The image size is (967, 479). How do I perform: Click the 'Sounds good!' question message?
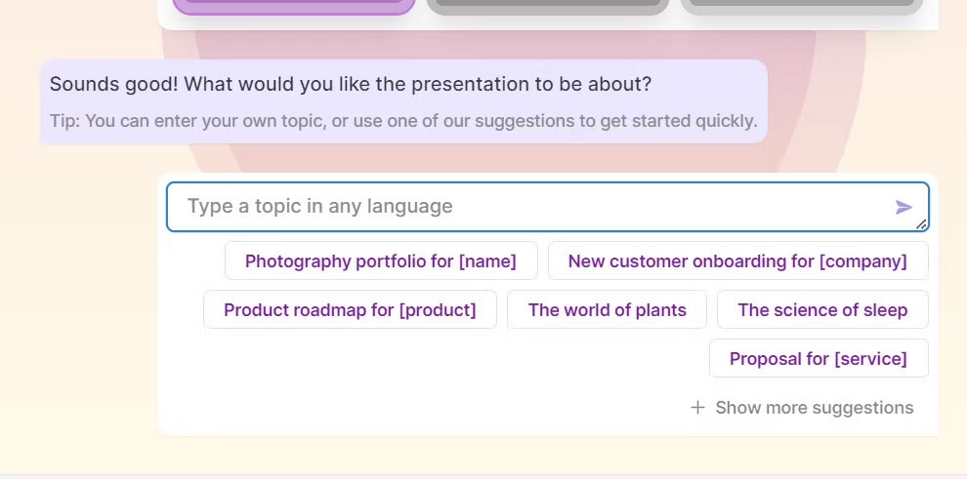[351, 84]
